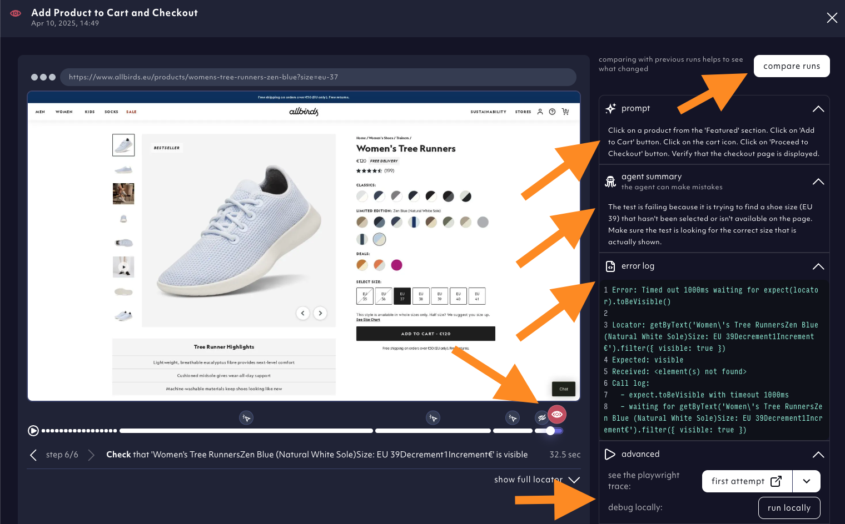The height and width of the screenshot is (524, 845).
Task: Pick the solid grey Limited Edition swatch
Action: [483, 222]
